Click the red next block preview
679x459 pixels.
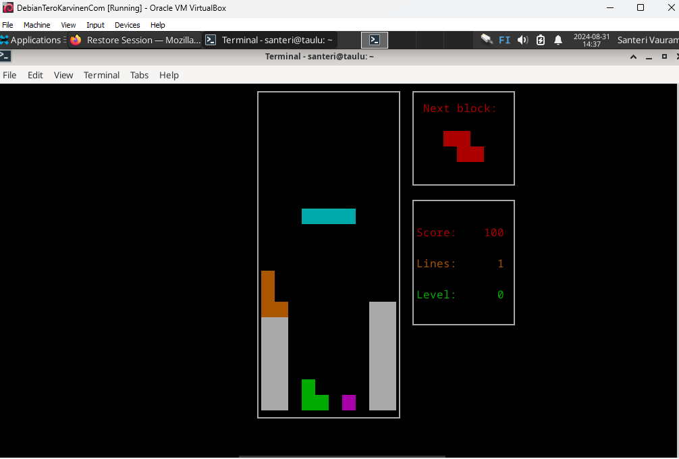[464, 146]
